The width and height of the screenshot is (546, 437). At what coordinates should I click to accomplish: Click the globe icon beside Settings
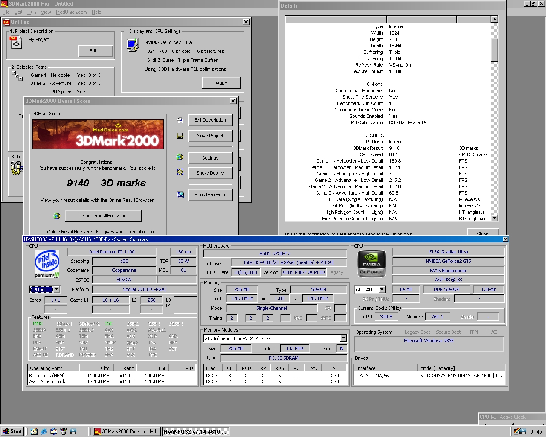(x=180, y=157)
